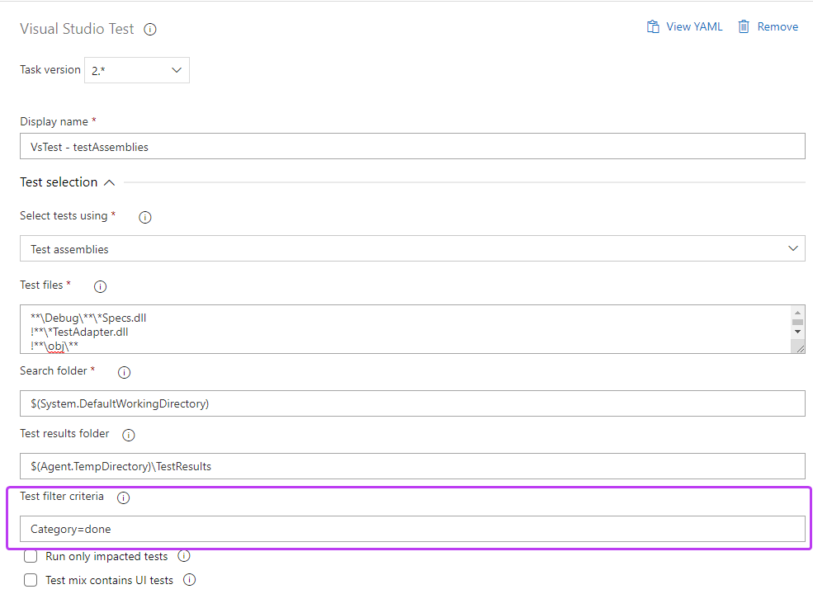The width and height of the screenshot is (813, 594).
Task: Open Select tests using dropdown showing Test assemblies
Action: point(412,249)
